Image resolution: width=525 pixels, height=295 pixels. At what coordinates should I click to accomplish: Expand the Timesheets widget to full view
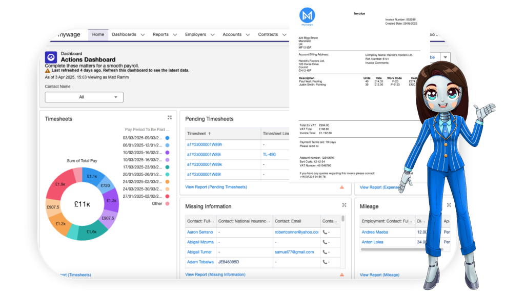pyautogui.click(x=169, y=117)
